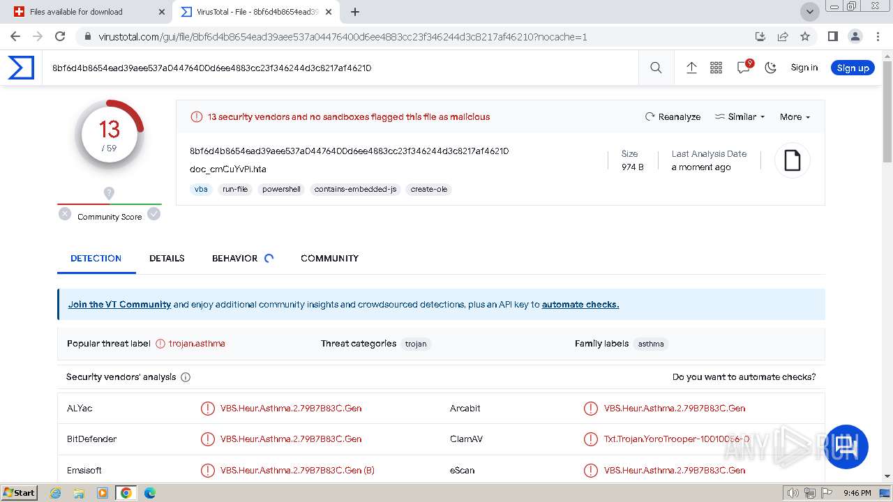Open Chrome from the taskbar
Viewport: 893px width, 502px height.
[x=126, y=492]
